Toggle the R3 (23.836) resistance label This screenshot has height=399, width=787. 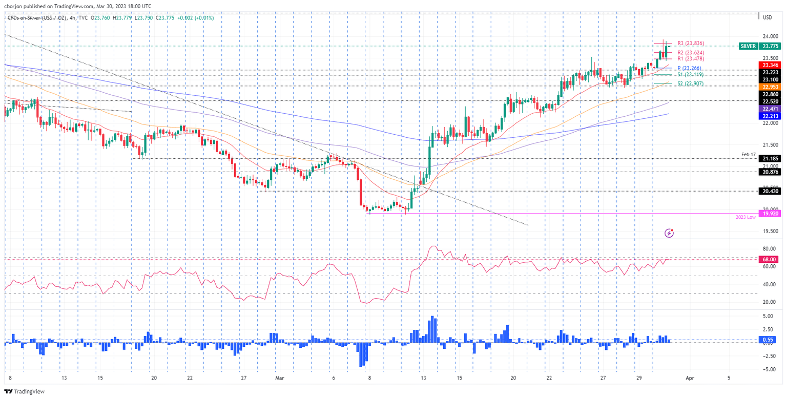tap(690, 44)
